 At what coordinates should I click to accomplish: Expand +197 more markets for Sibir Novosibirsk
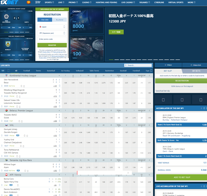[x=55, y=86]
